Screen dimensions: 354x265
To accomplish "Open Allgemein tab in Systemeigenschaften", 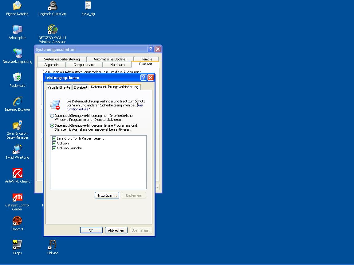I will 52,65.
